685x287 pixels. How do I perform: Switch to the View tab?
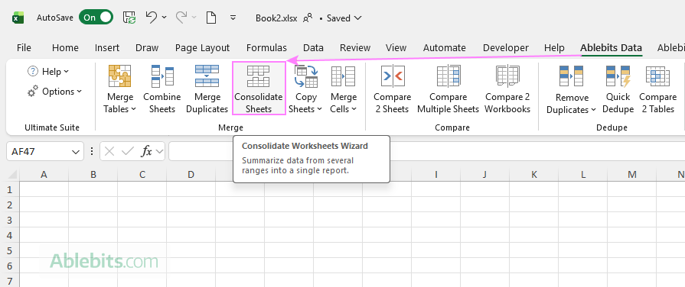click(396, 48)
